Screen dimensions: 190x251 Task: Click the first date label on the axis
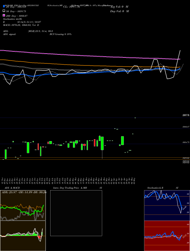click(x=3, y=181)
